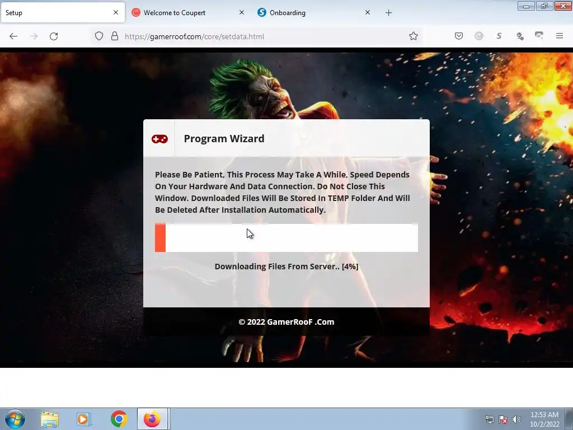
Task: Click the game controller wizard icon
Action: [x=159, y=139]
